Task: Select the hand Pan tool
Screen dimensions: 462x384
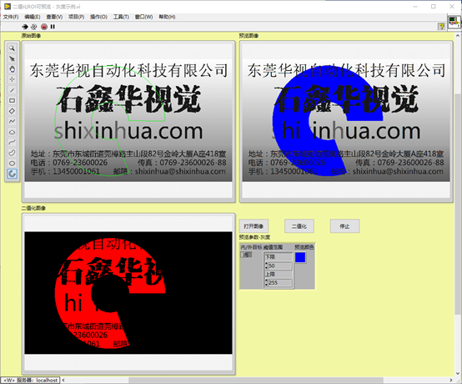Action: (x=12, y=69)
